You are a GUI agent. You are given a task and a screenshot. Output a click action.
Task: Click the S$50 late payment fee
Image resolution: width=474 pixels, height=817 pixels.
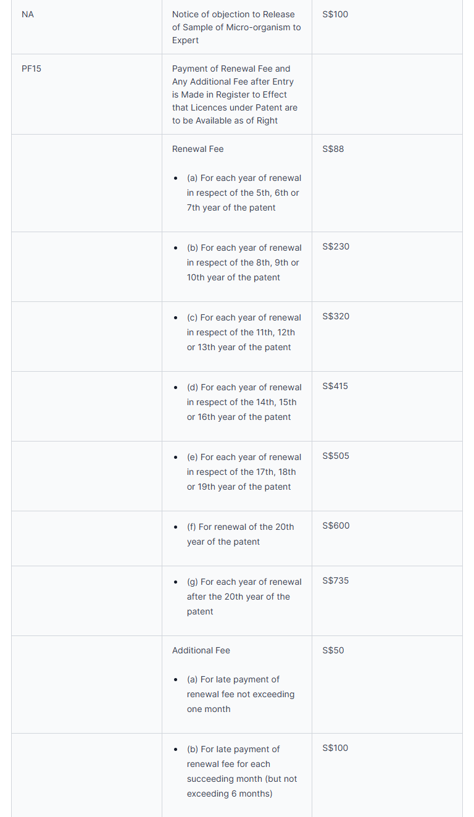point(333,650)
